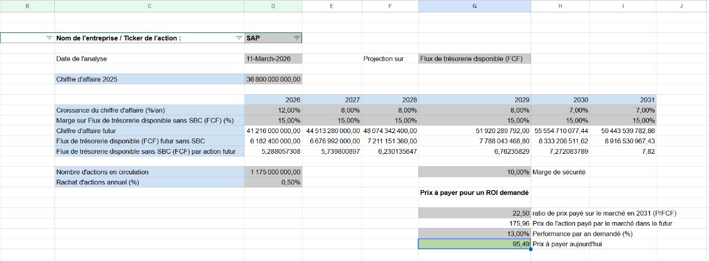Click 'Marge sur Flux de trésorerie disponible sans SBC' label
Image resolution: width=709 pixels, height=261 pixels.
(149, 121)
